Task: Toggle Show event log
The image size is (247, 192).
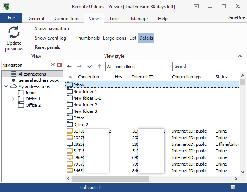Action: coord(50,38)
